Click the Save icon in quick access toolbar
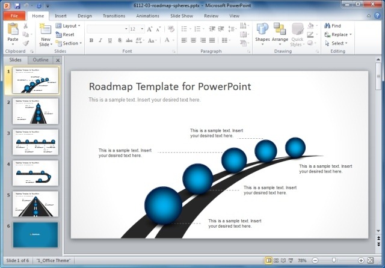Viewport: 385px width, 268px height. tap(17, 5)
